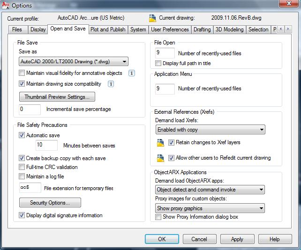Click the temporary files extension field
Viewport: 301px width, 250px height.
point(30,187)
